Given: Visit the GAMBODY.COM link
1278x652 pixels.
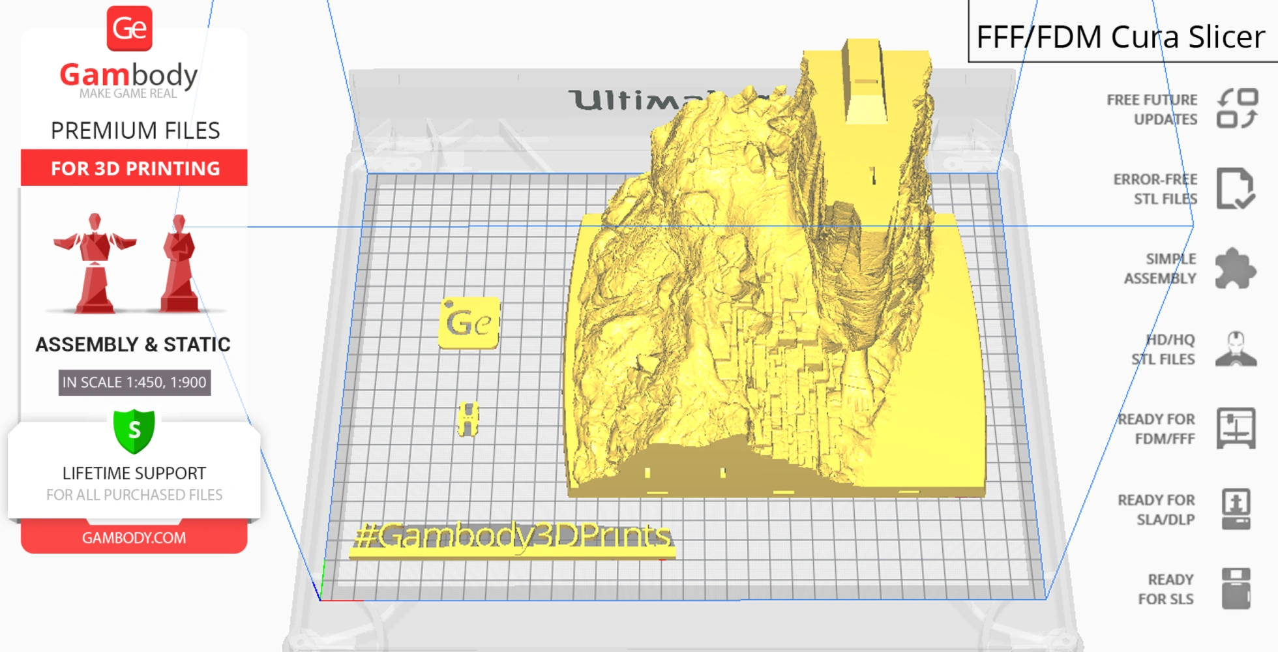Looking at the screenshot, I should tap(134, 537).
